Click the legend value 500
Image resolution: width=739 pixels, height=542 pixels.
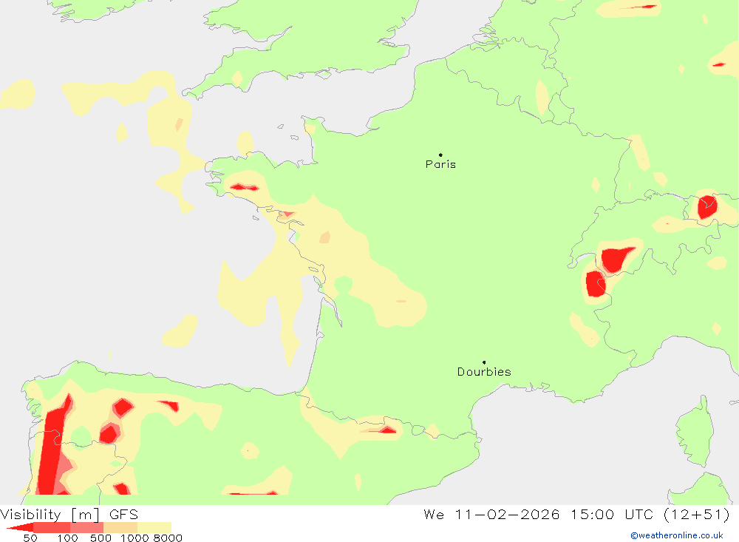[x=101, y=538]
